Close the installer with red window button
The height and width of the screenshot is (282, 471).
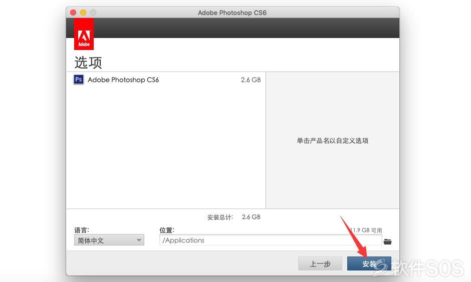pos(73,12)
